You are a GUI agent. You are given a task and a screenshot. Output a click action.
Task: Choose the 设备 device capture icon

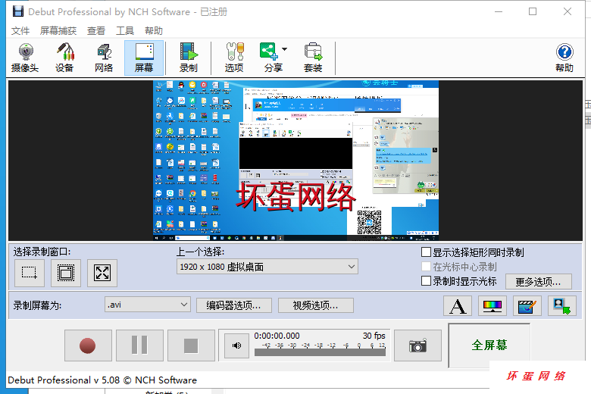64,58
